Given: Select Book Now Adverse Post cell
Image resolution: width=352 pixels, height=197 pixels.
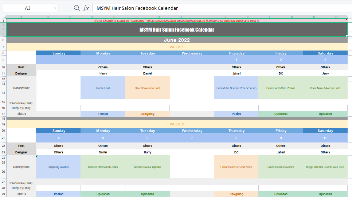Looking at the screenshot, I should point(325,88).
